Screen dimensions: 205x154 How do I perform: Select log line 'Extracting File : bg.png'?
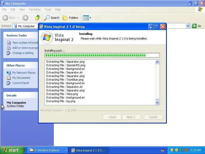point(61,101)
